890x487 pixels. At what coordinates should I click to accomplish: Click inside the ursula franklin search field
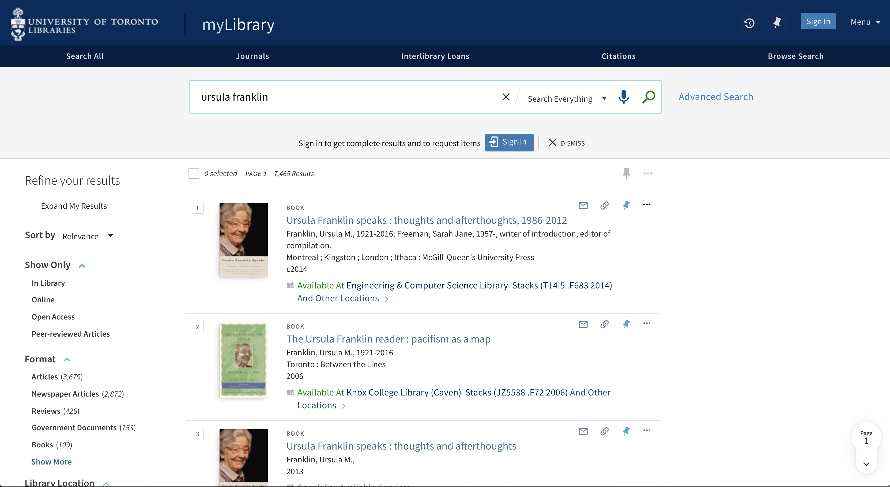[345, 97]
